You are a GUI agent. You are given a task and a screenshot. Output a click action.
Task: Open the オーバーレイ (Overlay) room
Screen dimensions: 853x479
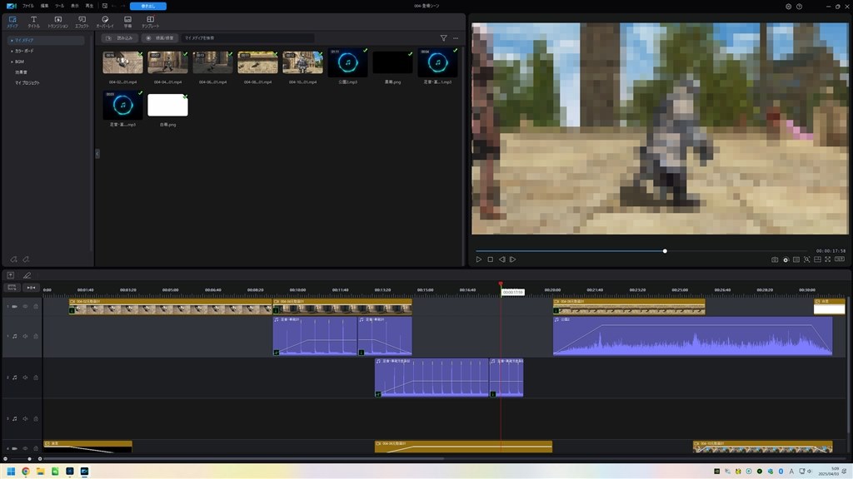[x=105, y=21]
